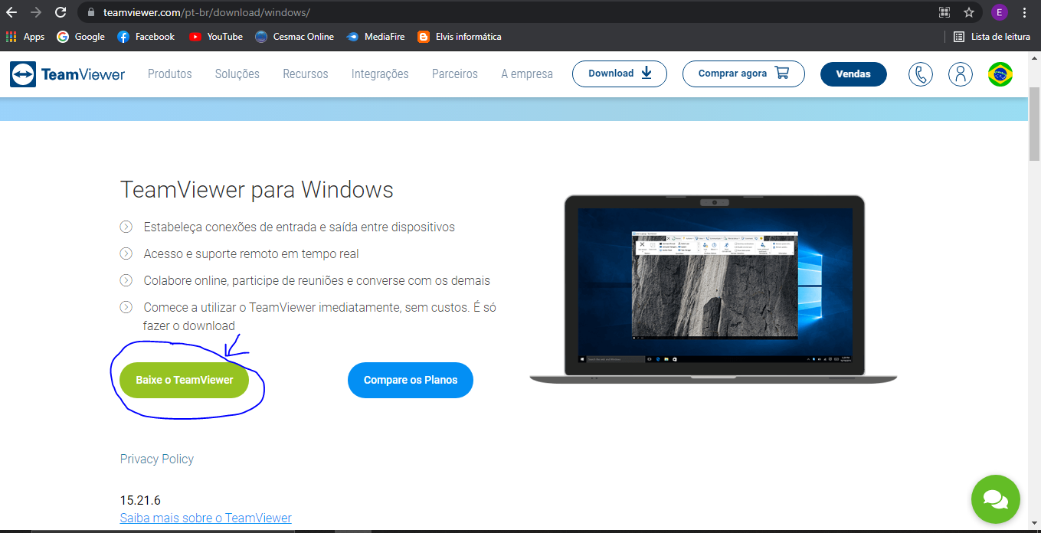The image size is (1041, 533).
Task: Open the Integrações menu
Action: click(380, 74)
